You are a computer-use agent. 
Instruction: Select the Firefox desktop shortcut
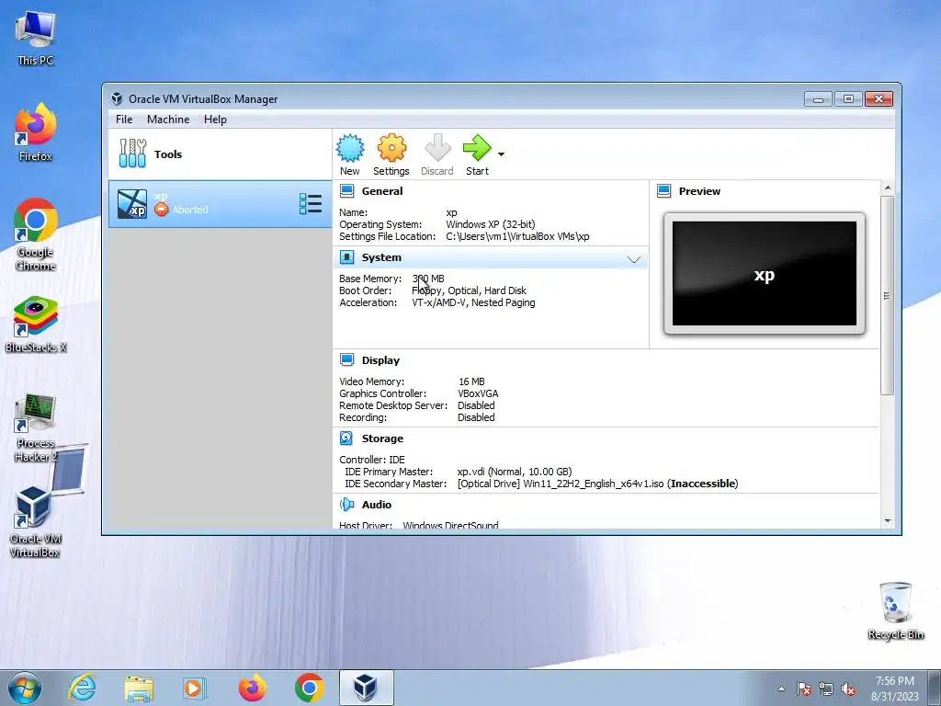[36, 132]
